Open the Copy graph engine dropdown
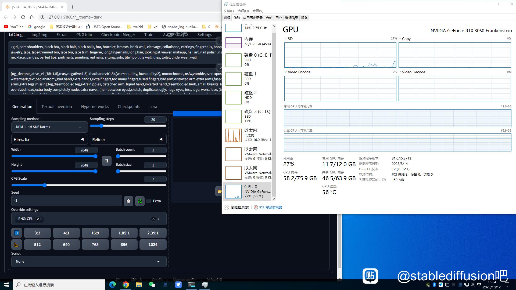 400,39
